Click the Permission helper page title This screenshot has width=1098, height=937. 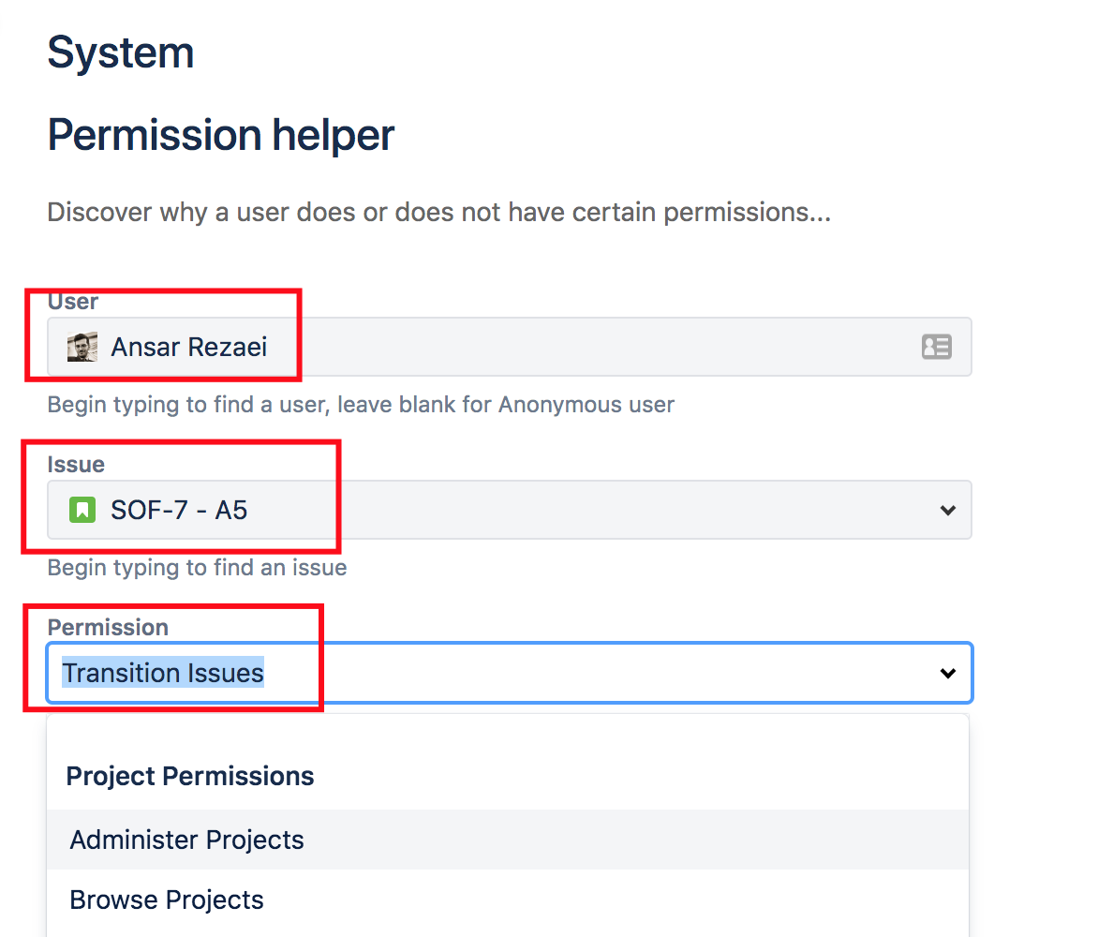click(220, 134)
